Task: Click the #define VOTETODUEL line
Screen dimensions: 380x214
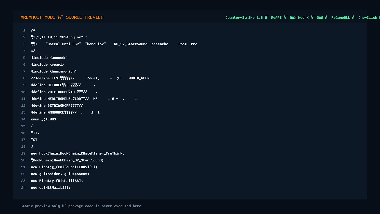Action: tap(64, 92)
